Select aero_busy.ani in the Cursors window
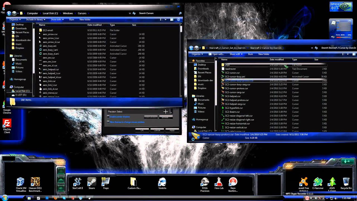 [49, 46]
